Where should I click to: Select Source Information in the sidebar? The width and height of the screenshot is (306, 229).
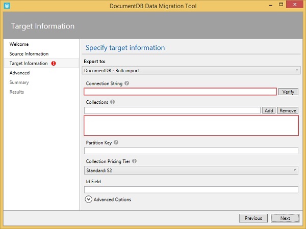pos(29,54)
